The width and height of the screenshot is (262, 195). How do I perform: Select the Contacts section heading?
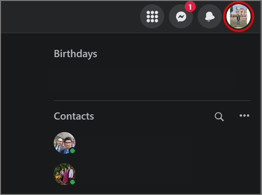coord(74,116)
